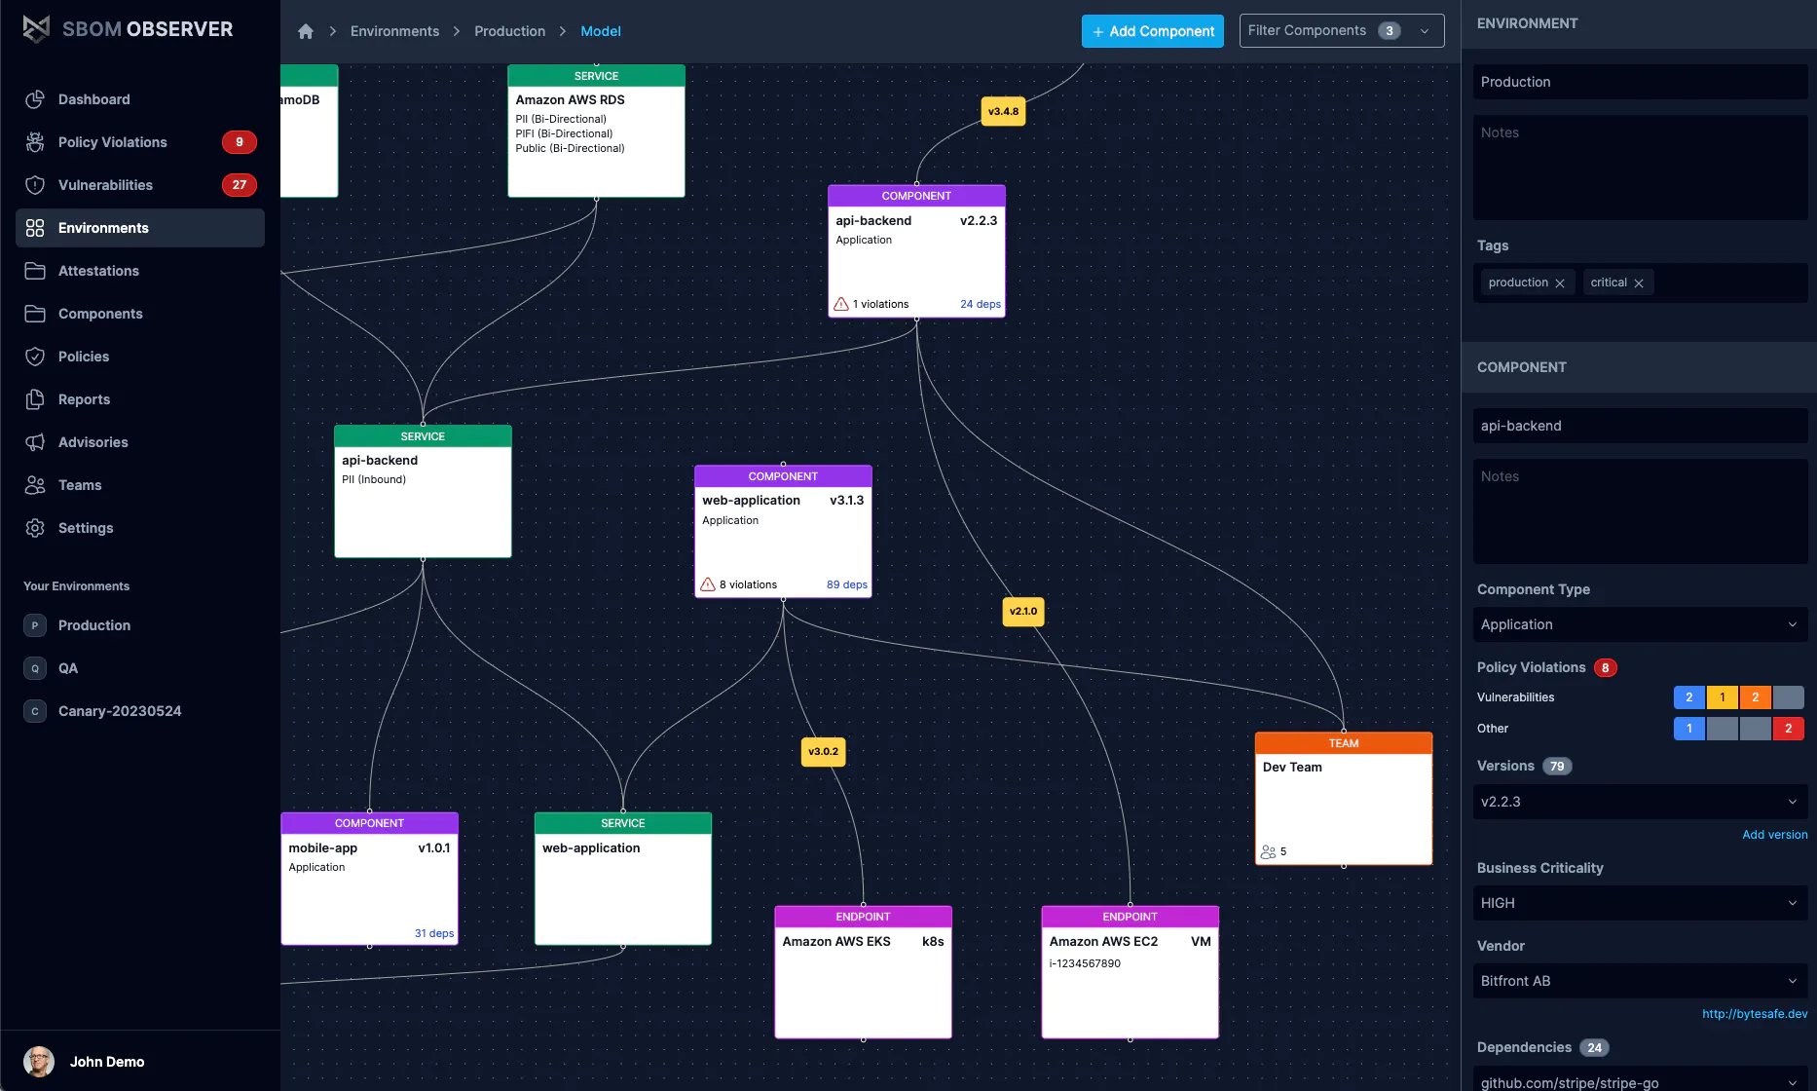The height and width of the screenshot is (1091, 1817).
Task: Click warning triangle on api-backend component node
Action: [841, 304]
